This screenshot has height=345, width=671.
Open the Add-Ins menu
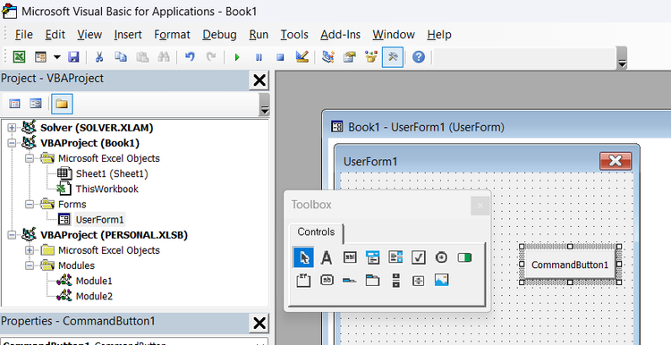(x=341, y=35)
